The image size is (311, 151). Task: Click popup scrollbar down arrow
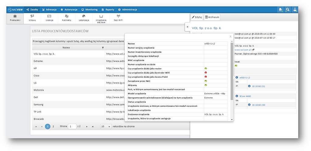(232, 119)
